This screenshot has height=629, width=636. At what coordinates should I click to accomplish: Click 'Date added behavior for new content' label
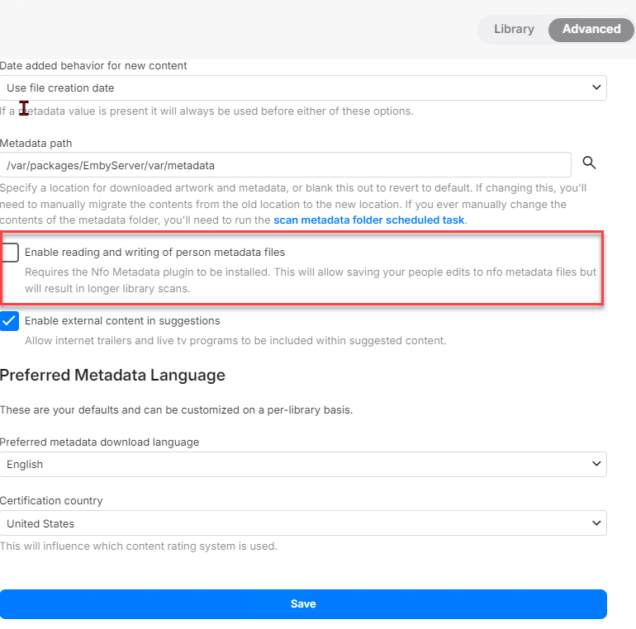pyautogui.click(x=93, y=66)
